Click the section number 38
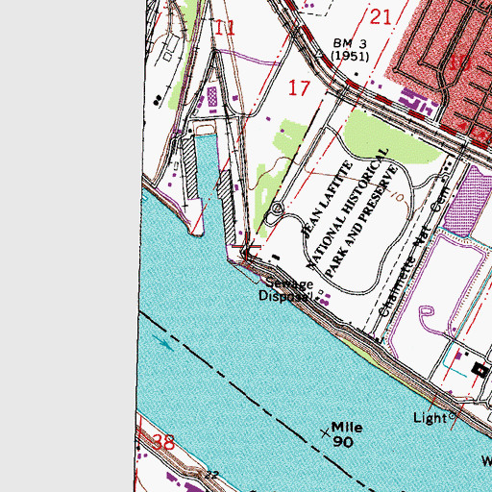The width and height of the screenshot is (492, 492). 163,442
